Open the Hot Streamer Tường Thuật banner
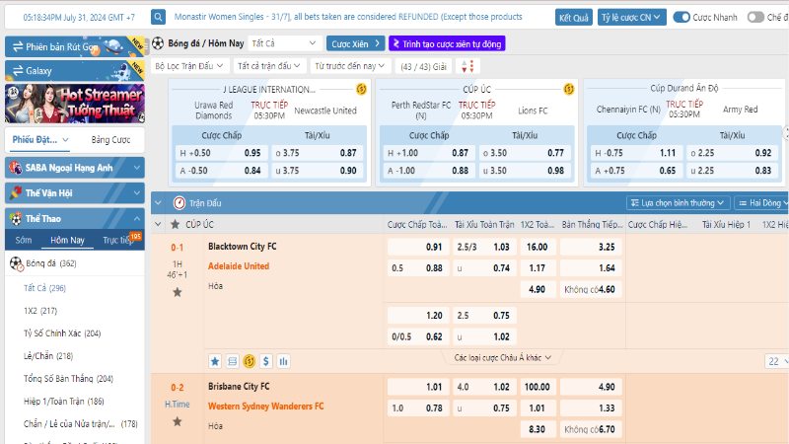Image resolution: width=789 pixels, height=444 pixels. 74,105
